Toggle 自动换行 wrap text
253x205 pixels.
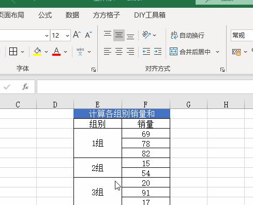click(x=187, y=35)
